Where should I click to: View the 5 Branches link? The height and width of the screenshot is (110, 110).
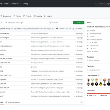(x=10, y=22)
